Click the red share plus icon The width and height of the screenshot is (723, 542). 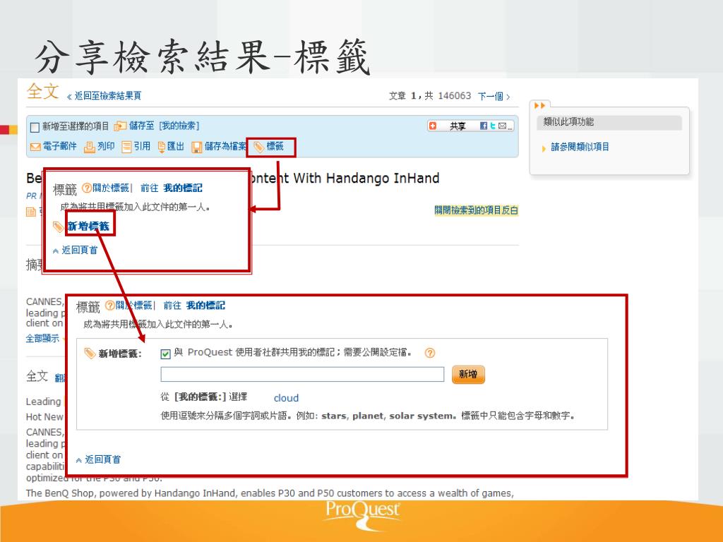(433, 126)
